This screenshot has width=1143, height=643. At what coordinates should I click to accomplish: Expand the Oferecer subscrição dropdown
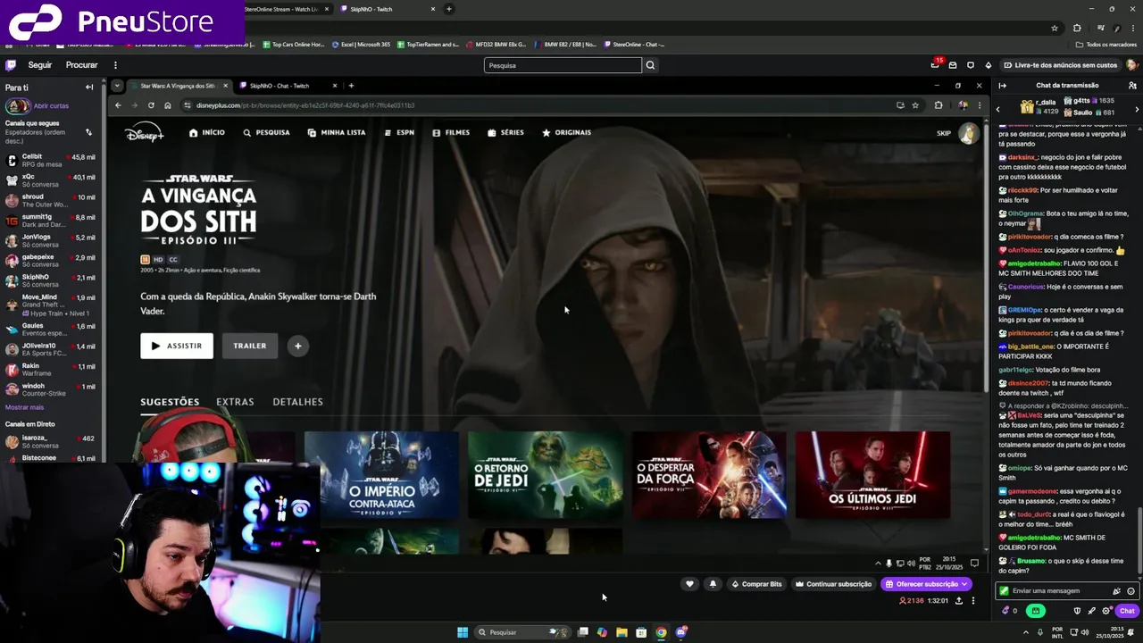point(964,584)
